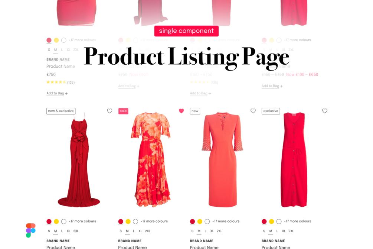This screenshot has width=373, height=249.
Task: Select size XL under floral dress
Action: coord(140,231)
